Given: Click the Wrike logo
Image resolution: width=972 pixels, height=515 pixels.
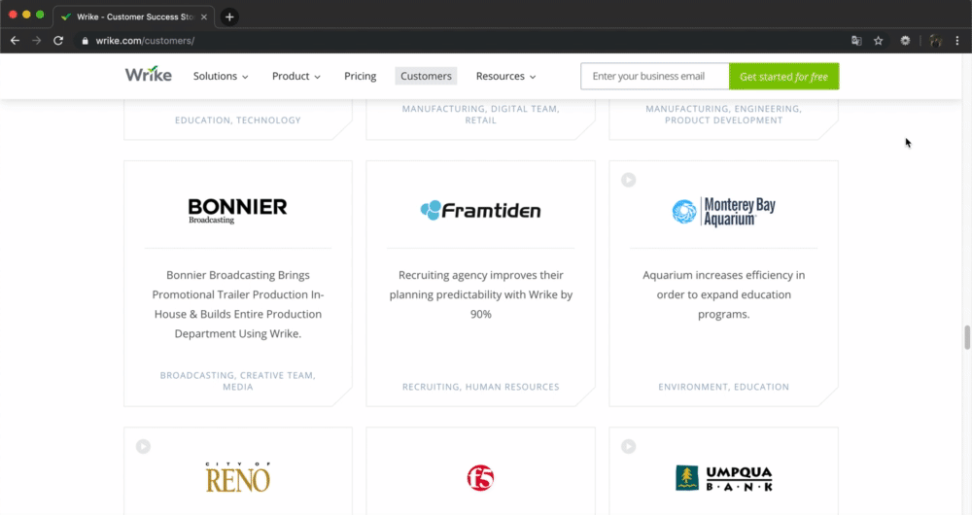Looking at the screenshot, I should (148, 75).
